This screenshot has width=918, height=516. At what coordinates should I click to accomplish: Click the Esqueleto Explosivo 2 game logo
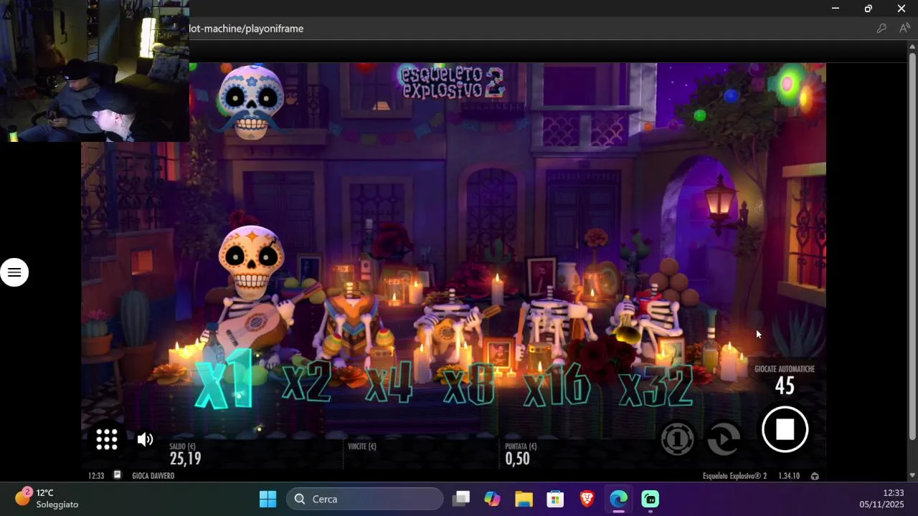tap(453, 82)
